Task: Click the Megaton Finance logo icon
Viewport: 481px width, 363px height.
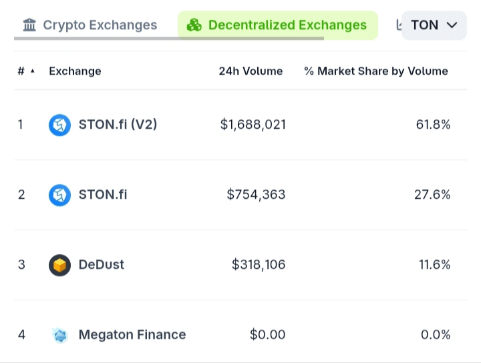Action: coord(59,335)
